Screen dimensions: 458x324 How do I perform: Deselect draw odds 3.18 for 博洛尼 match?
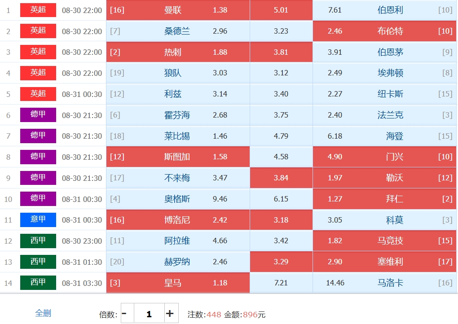pos(281,220)
